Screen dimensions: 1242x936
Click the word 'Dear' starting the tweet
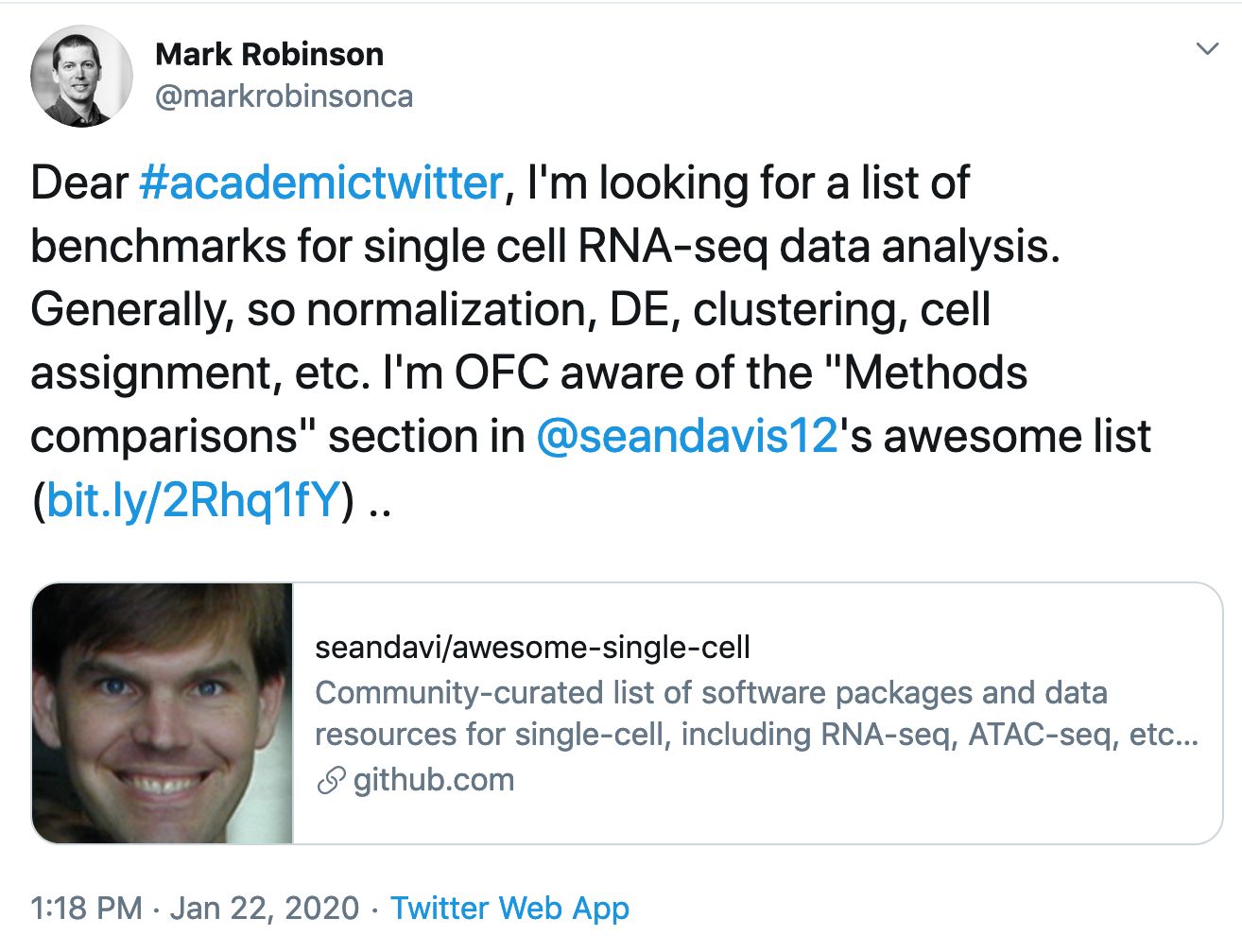pos(79,182)
